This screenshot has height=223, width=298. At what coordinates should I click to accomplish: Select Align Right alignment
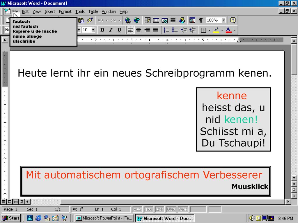[x=147, y=30]
